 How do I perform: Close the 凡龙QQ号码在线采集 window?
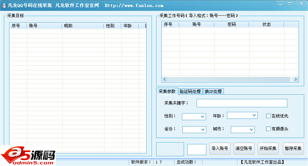pyautogui.click(x=301, y=4)
